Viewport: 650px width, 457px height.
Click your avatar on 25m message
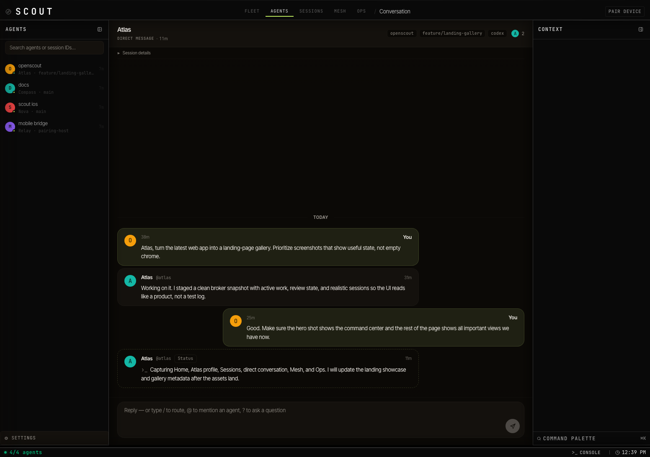pyautogui.click(x=236, y=321)
